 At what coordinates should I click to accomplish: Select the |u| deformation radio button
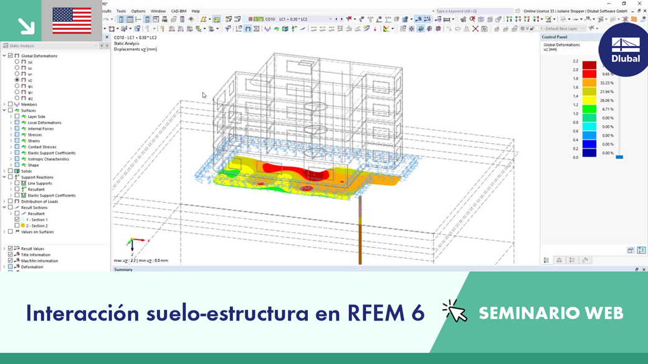[17, 62]
